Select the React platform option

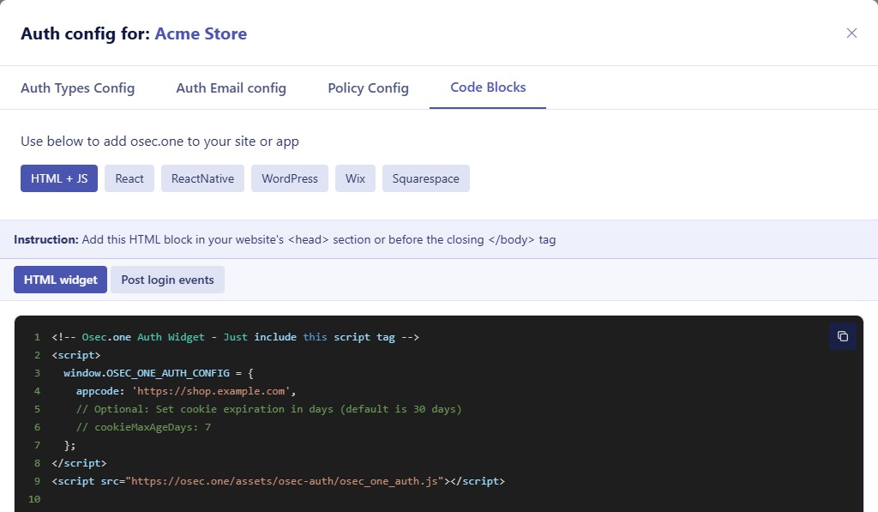[x=129, y=178]
